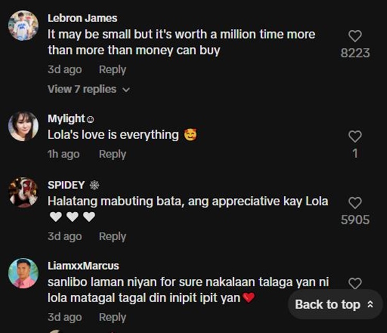Like Lebron James's comment with the heart
The image size is (387, 333).
click(x=355, y=36)
